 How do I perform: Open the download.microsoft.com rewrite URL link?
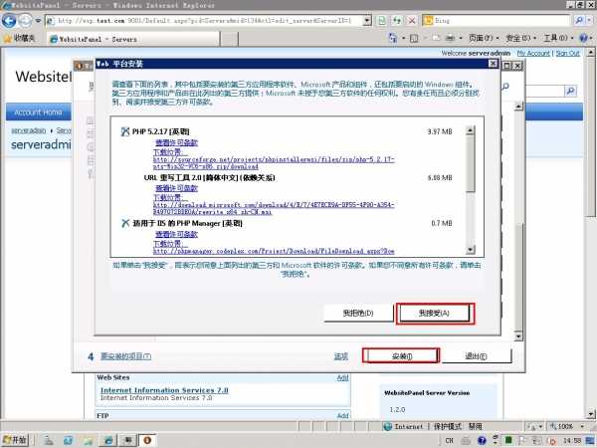(274, 208)
